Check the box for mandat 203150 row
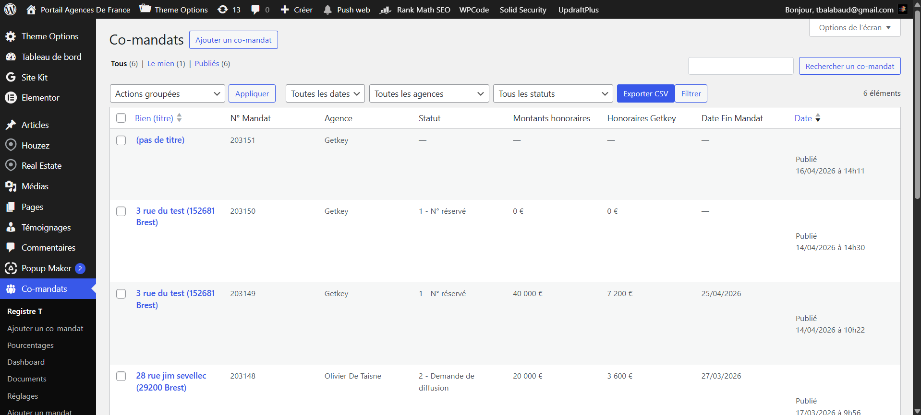 [x=121, y=211]
